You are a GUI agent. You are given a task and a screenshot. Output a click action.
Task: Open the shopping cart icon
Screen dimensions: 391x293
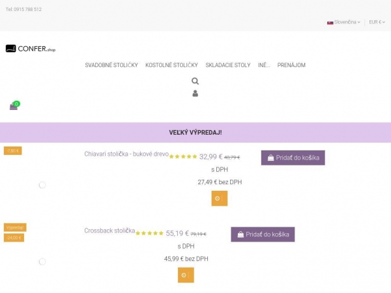[x=14, y=107]
